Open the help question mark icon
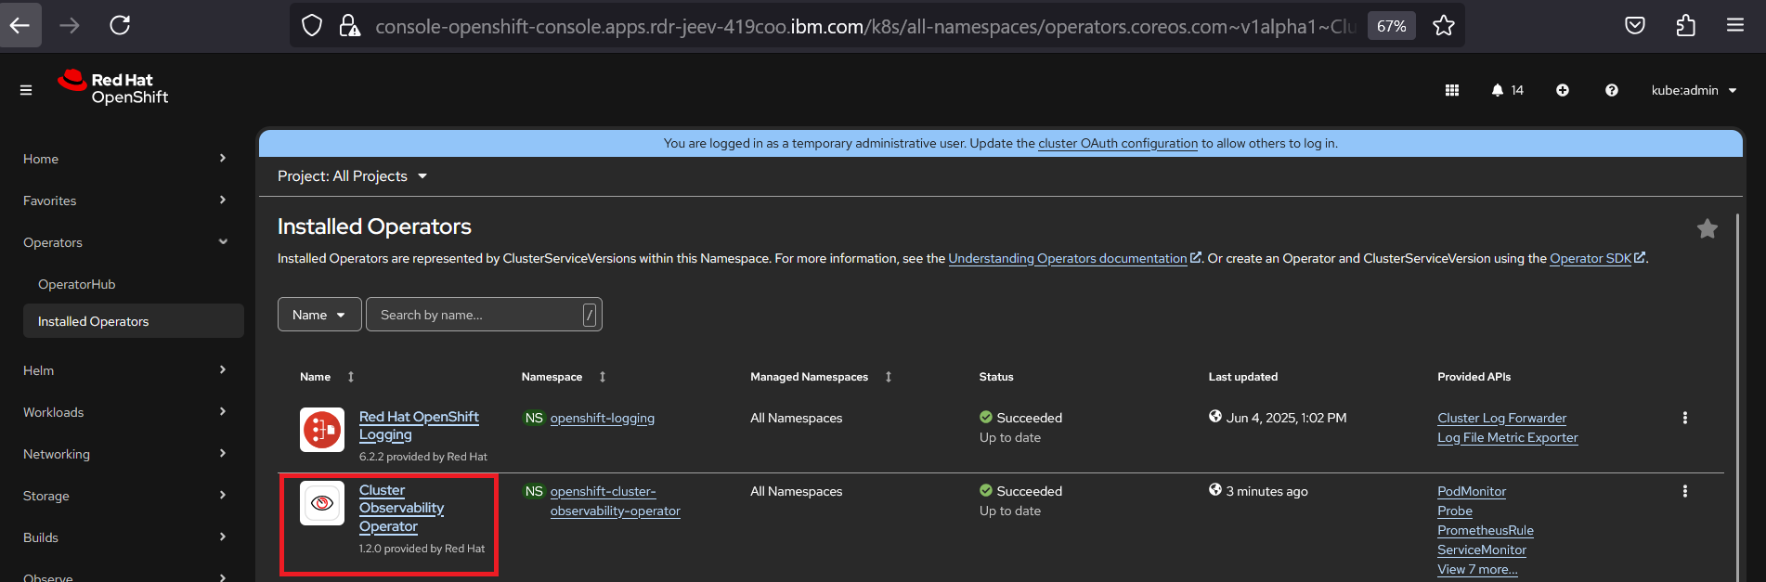 (x=1612, y=90)
